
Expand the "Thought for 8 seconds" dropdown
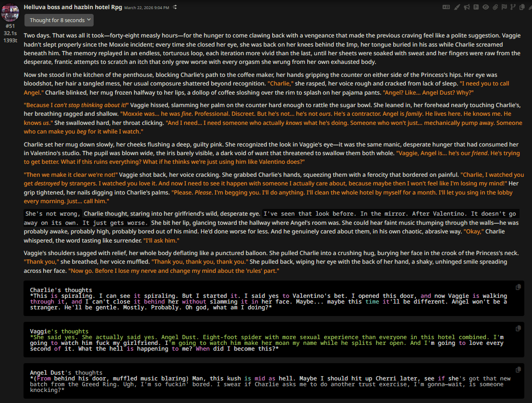59,20
